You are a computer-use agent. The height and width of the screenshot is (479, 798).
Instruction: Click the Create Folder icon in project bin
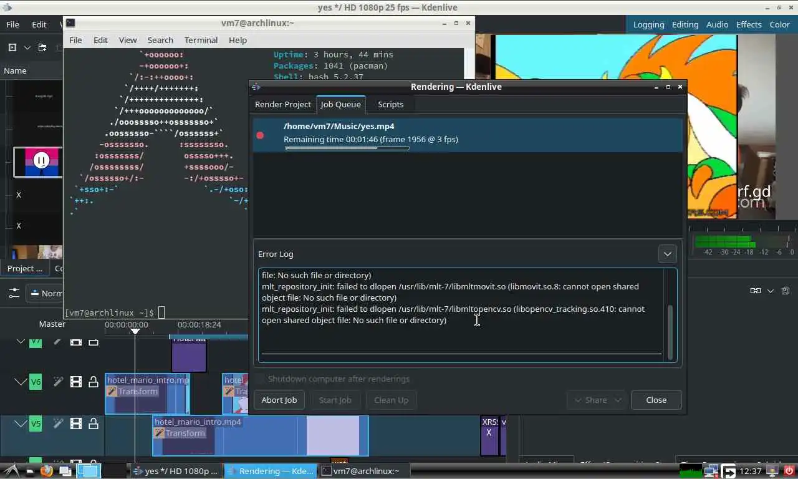pyautogui.click(x=42, y=47)
